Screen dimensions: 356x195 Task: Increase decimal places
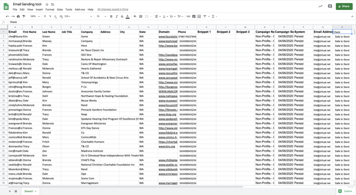[x=61, y=16]
